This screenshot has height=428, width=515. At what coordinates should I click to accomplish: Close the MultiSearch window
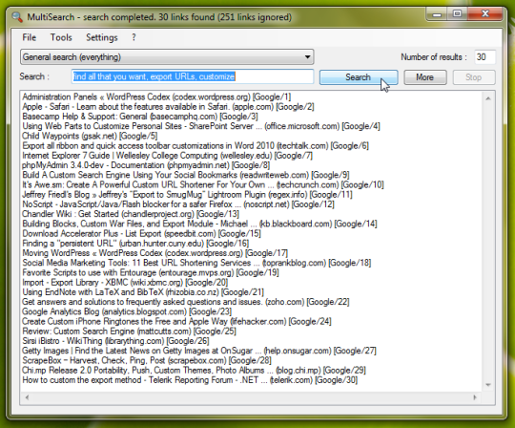point(485,14)
